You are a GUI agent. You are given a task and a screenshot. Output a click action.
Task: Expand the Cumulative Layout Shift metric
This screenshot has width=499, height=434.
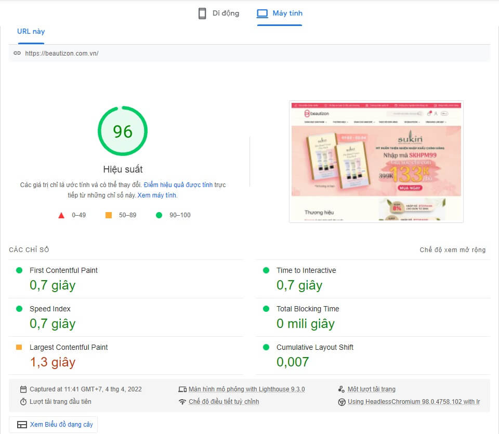click(314, 347)
